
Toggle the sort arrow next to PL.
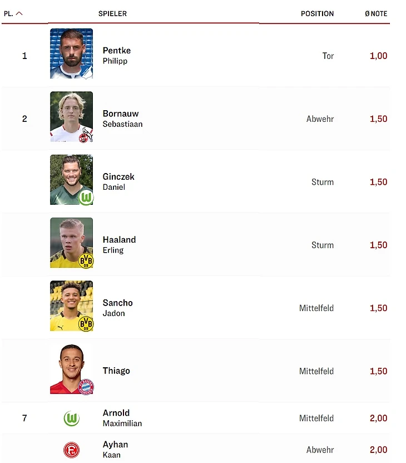[19, 14]
